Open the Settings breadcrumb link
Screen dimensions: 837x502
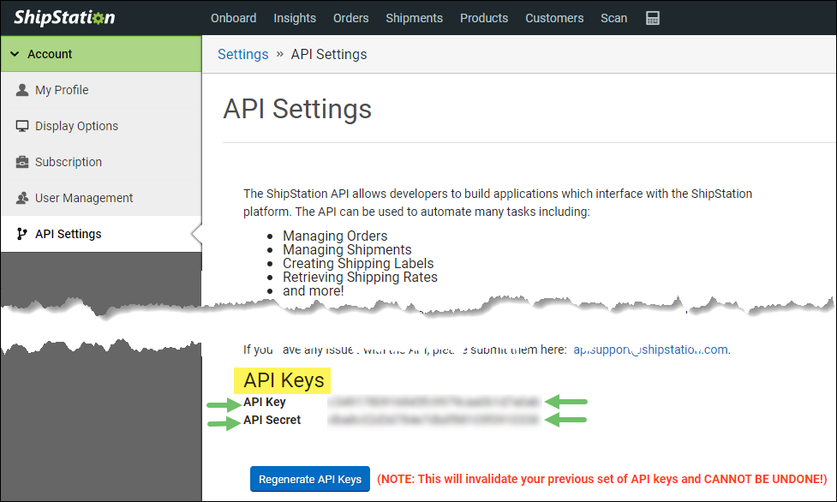[242, 54]
